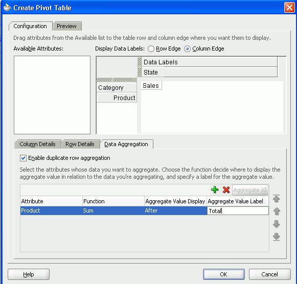The image size is (297, 284).
Task: Click the coffee cup title bar icon
Action: [7, 7]
